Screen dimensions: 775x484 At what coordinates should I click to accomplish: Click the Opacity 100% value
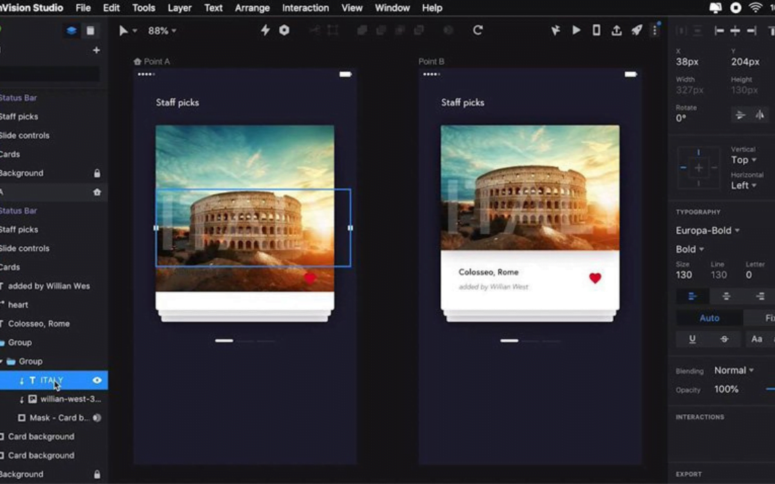tap(725, 389)
